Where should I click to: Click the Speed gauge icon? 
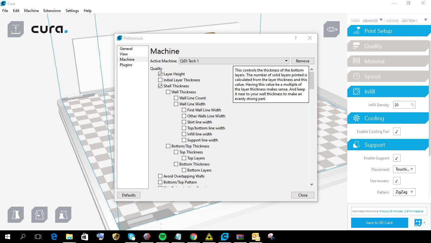(x=357, y=76)
